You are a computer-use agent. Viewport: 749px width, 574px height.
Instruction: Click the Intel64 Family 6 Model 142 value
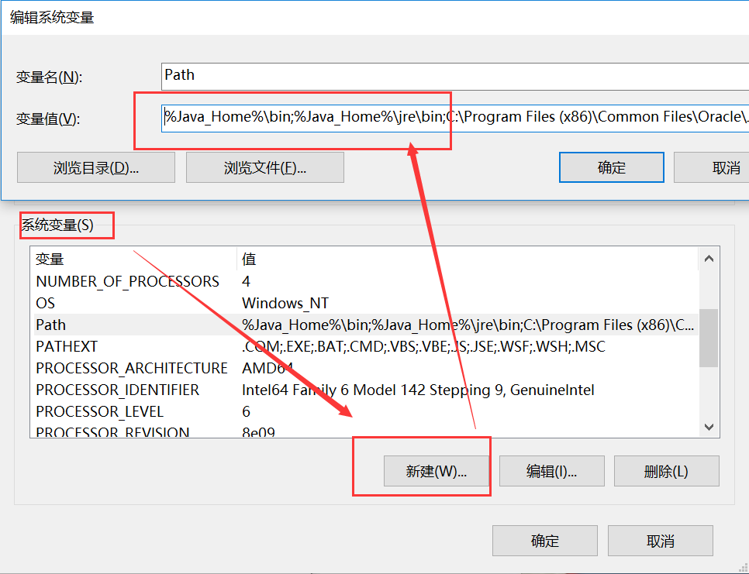[418, 390]
